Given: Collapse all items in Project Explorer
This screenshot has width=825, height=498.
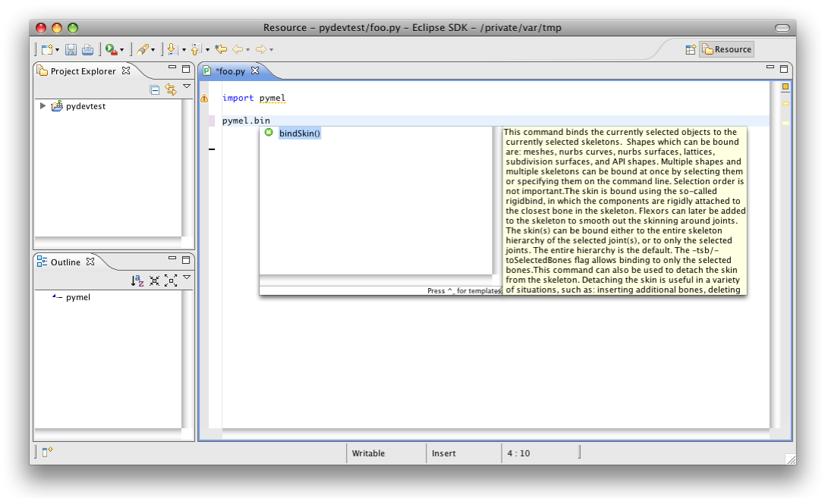Looking at the screenshot, I should tap(155, 89).
